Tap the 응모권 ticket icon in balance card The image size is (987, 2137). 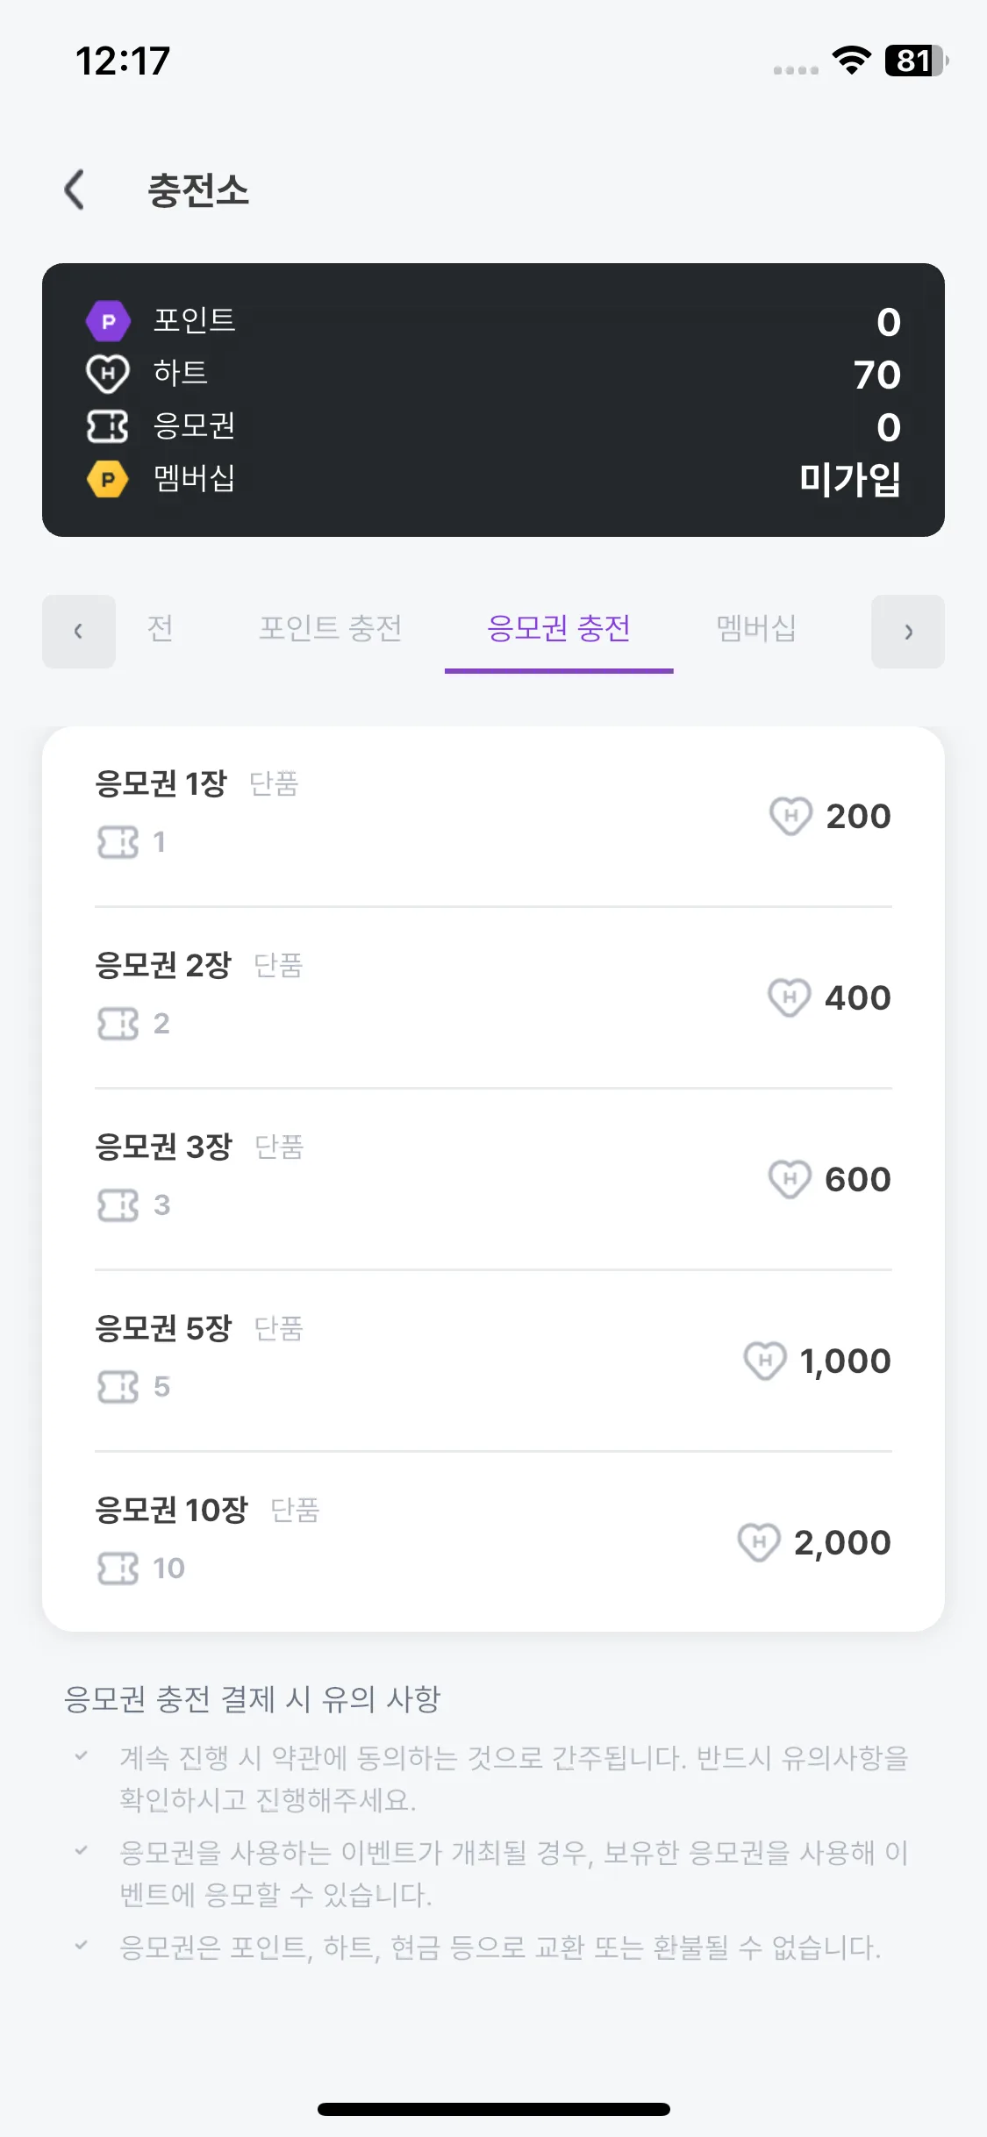[108, 426]
